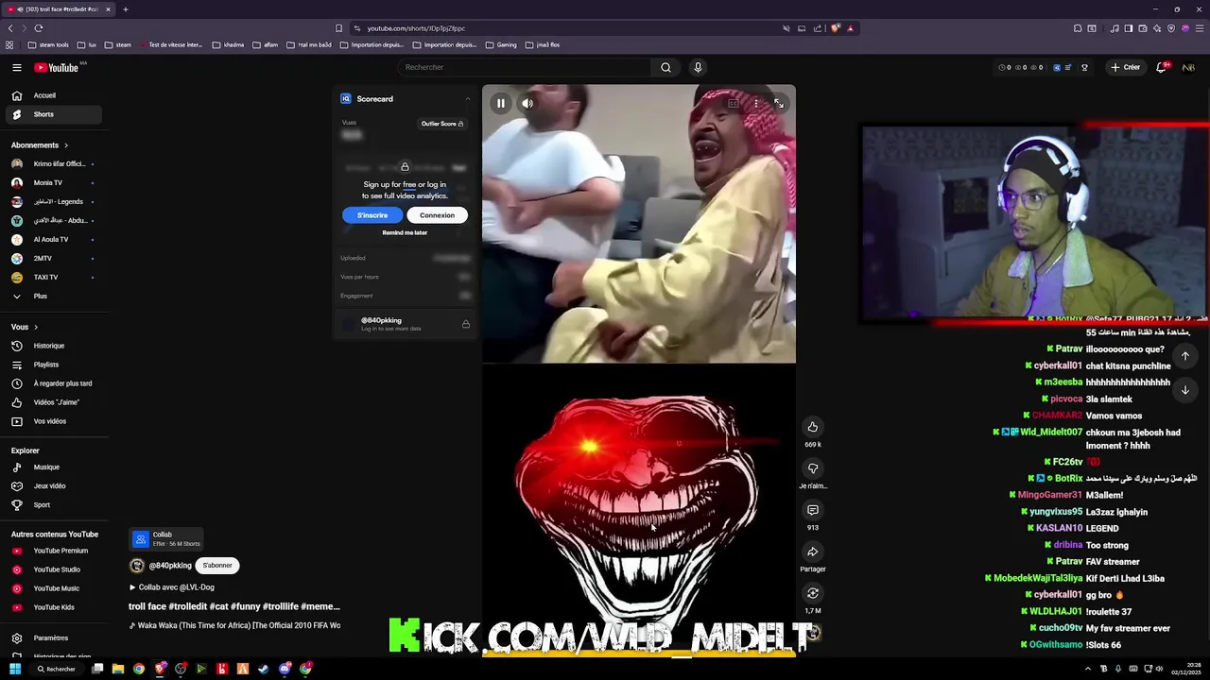The width and height of the screenshot is (1210, 680).
Task: Open À regarder plus tard
Action: 52,383
